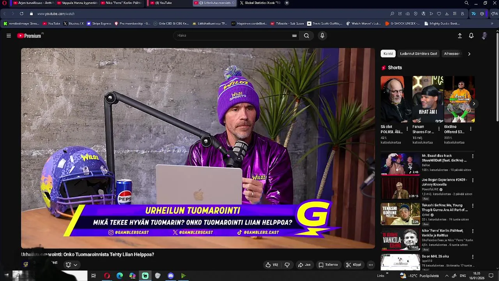Open 'Mr. Beast diss track' video
This screenshot has width=499, height=281.
[400, 164]
